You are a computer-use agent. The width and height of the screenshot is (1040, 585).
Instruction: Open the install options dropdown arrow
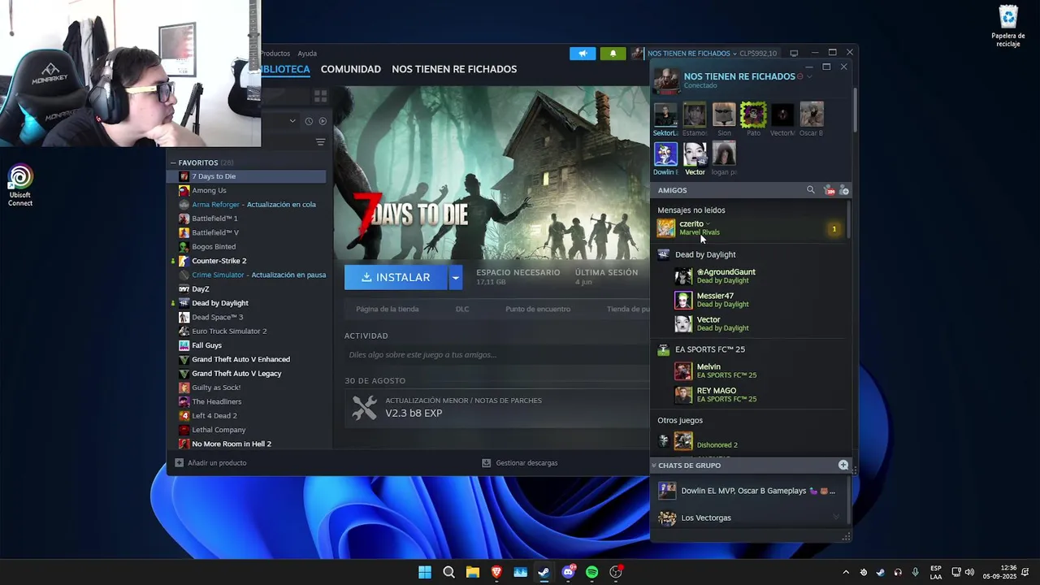[x=455, y=277]
